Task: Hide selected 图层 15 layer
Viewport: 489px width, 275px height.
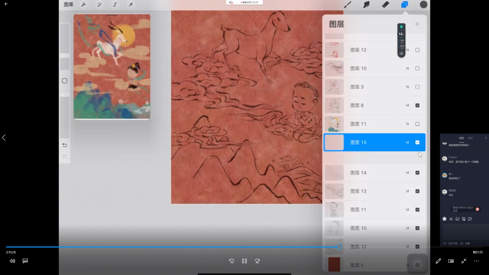Action: (x=417, y=142)
